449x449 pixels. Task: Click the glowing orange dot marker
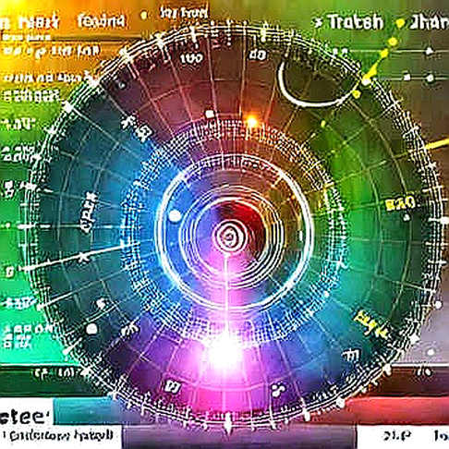[x=252, y=122]
